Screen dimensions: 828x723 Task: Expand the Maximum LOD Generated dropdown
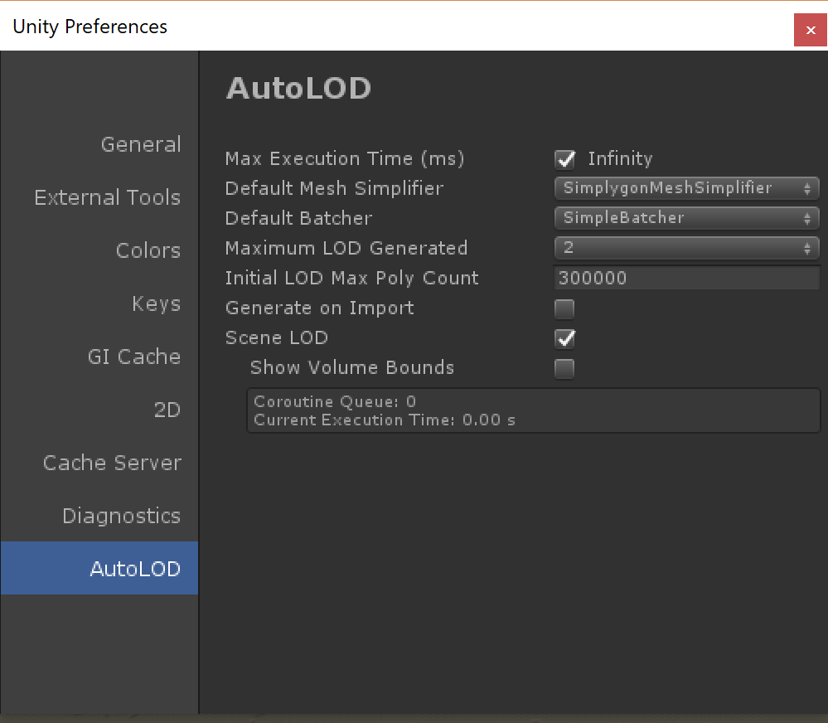coord(686,248)
